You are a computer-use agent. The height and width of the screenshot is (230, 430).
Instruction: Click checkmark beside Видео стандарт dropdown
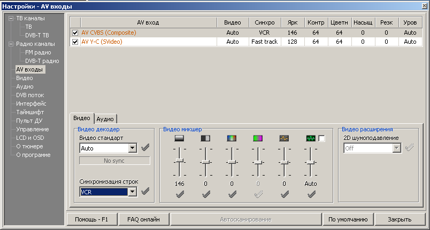pos(145,148)
